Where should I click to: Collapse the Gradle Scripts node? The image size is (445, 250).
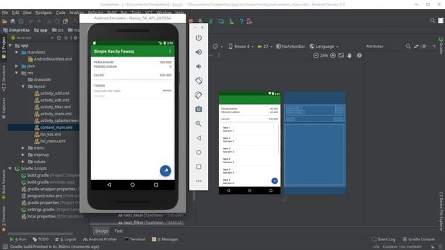(10, 168)
